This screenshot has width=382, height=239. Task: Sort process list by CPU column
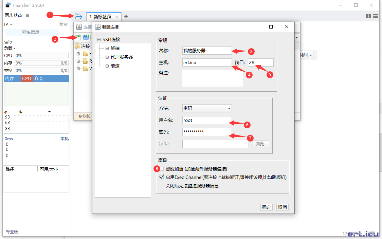(x=26, y=78)
